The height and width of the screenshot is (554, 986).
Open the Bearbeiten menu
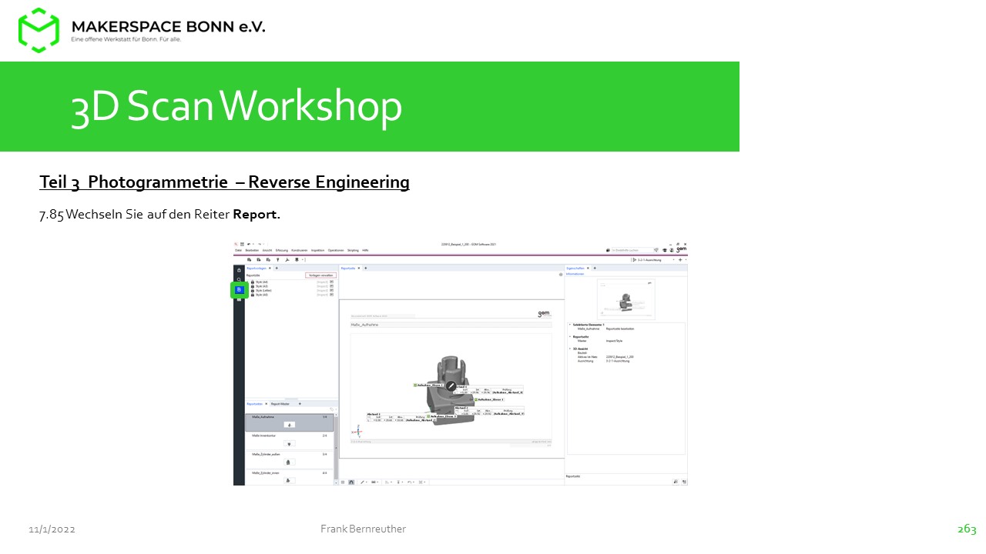click(252, 250)
